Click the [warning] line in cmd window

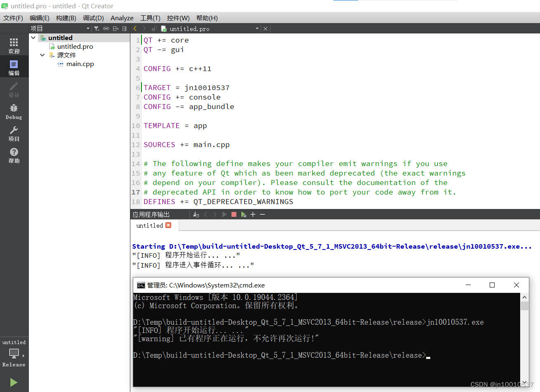coord(226,338)
